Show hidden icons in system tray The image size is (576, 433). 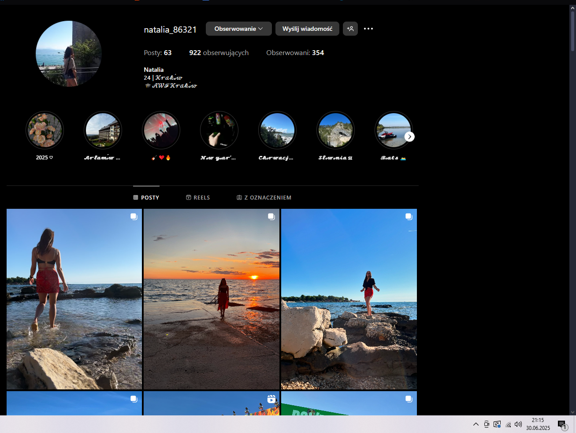476,424
